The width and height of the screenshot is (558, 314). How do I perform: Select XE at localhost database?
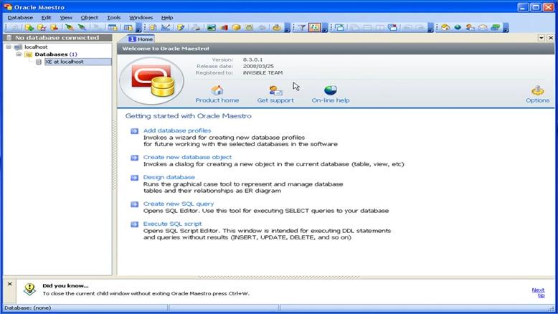[x=64, y=62]
